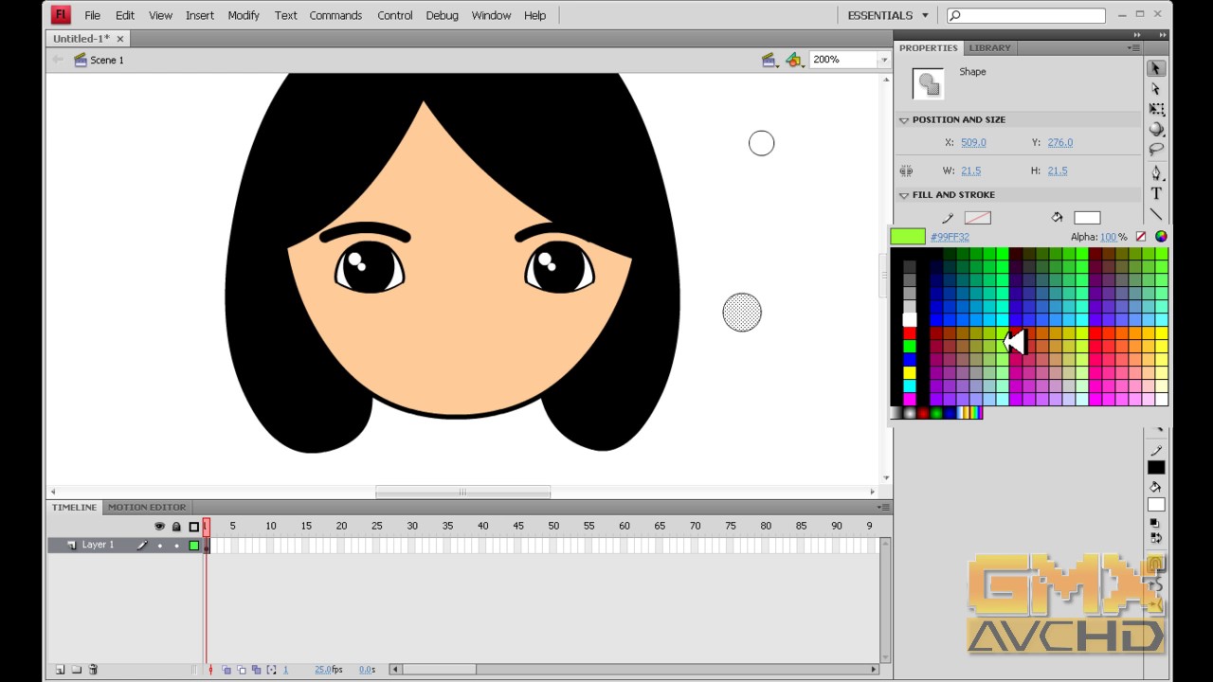Toggle Lock All Layers padlock
Image resolution: width=1213 pixels, height=682 pixels.
176,527
